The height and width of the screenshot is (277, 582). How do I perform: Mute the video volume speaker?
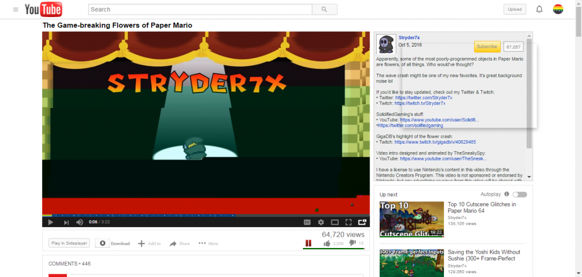pyautogui.click(x=80, y=222)
